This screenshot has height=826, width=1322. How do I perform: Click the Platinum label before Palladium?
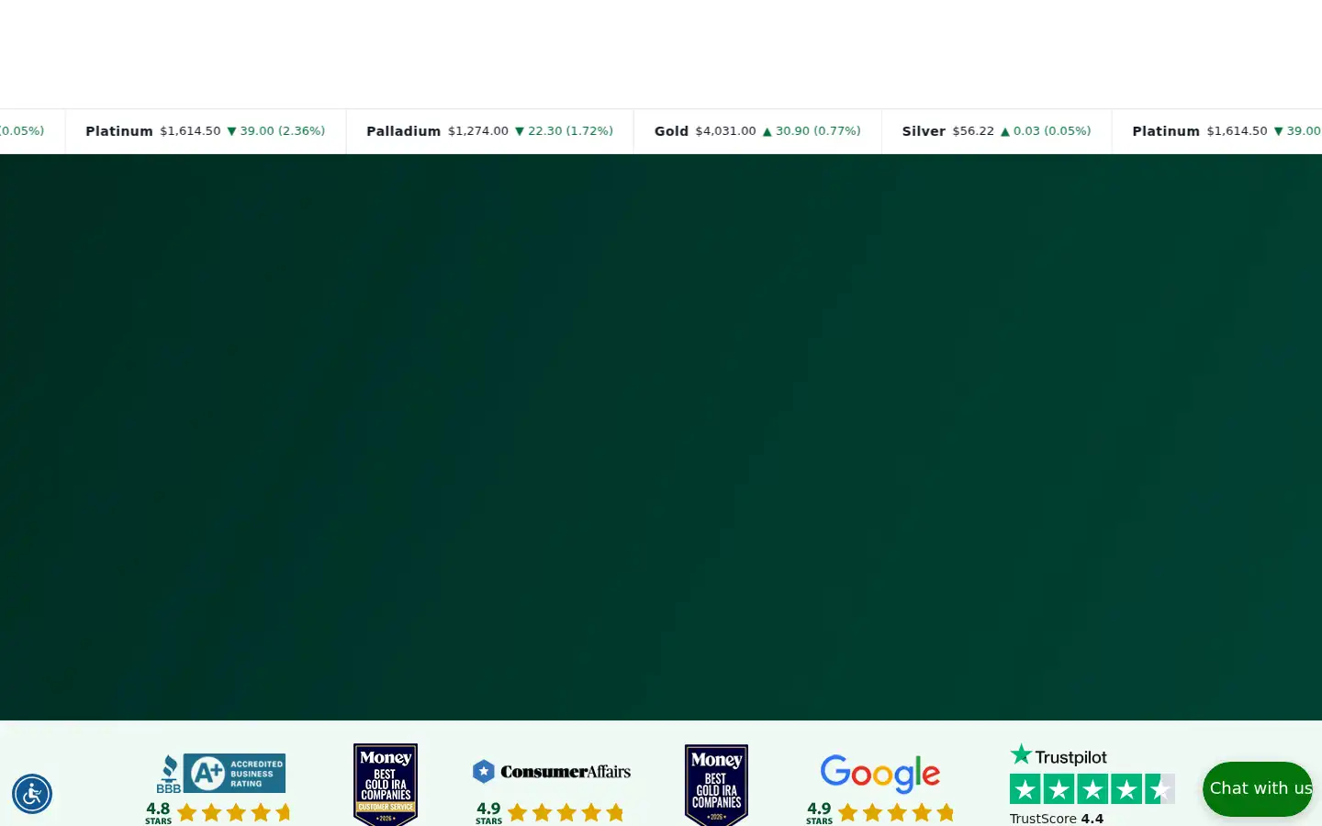click(119, 131)
